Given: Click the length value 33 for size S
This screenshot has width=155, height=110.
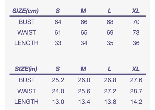Looking at the screenshot, I should pos(58,43).
